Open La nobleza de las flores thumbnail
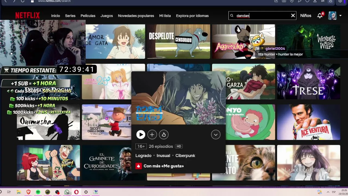The height and width of the screenshot is (196, 348). coord(309,163)
